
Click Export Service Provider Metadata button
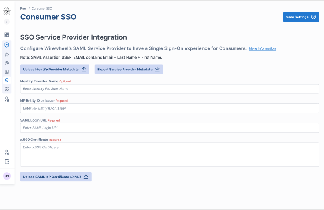(x=129, y=69)
